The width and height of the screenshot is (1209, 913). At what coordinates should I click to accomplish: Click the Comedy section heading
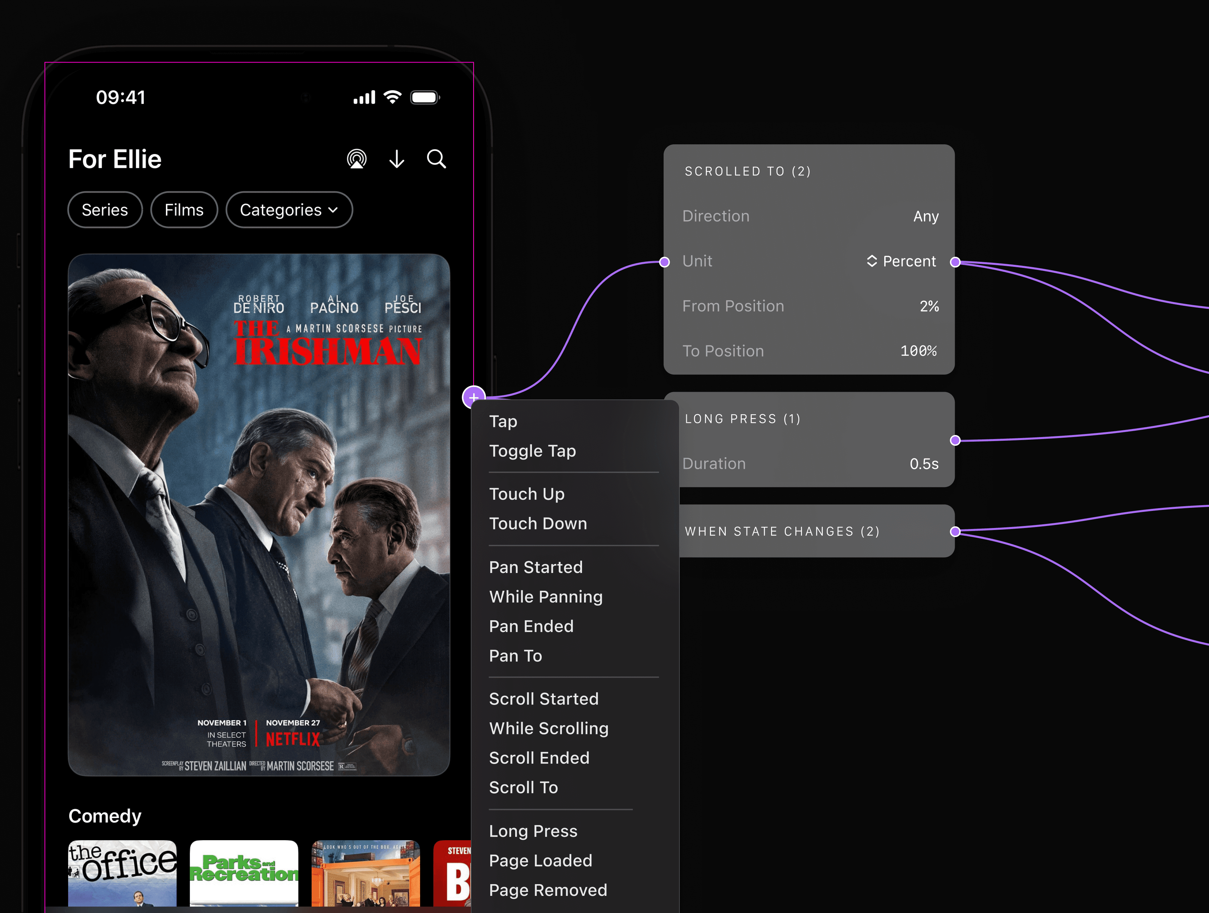coord(105,816)
